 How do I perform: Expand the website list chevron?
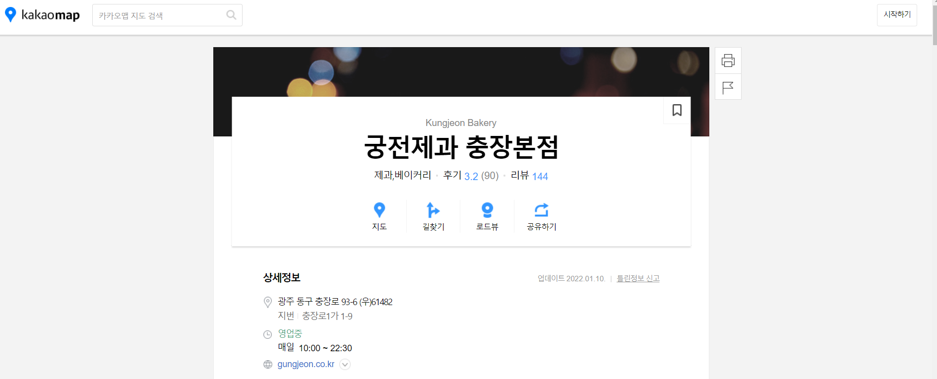345,365
